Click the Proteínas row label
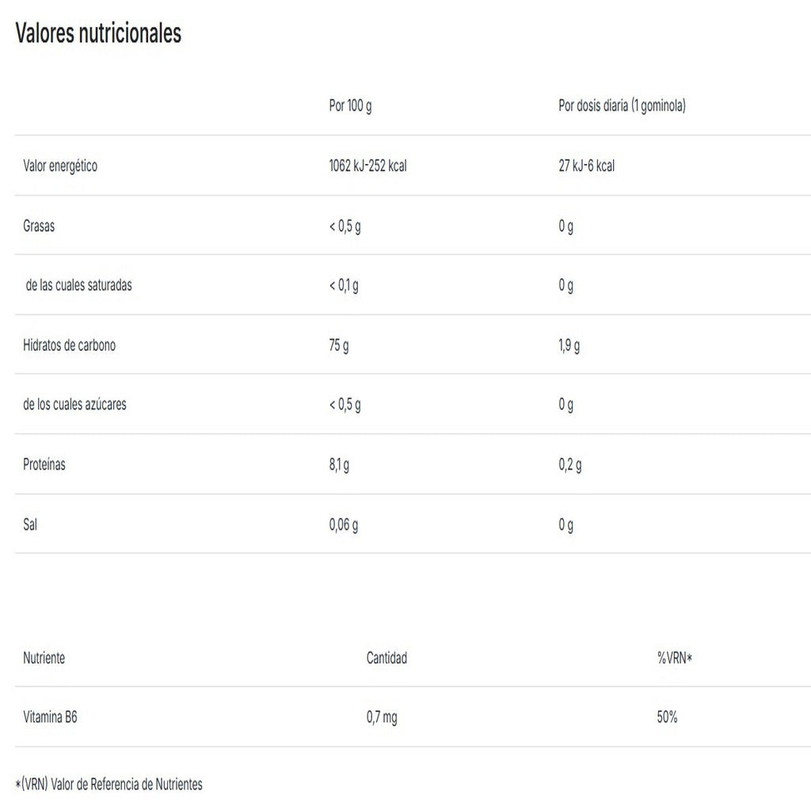 (44, 464)
